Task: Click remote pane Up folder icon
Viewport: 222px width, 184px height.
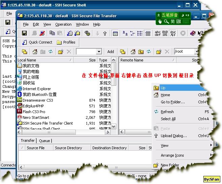Action: point(141,52)
